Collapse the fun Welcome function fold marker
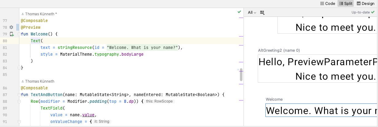Viewport: 378px width, 127px height. (x=19, y=34)
